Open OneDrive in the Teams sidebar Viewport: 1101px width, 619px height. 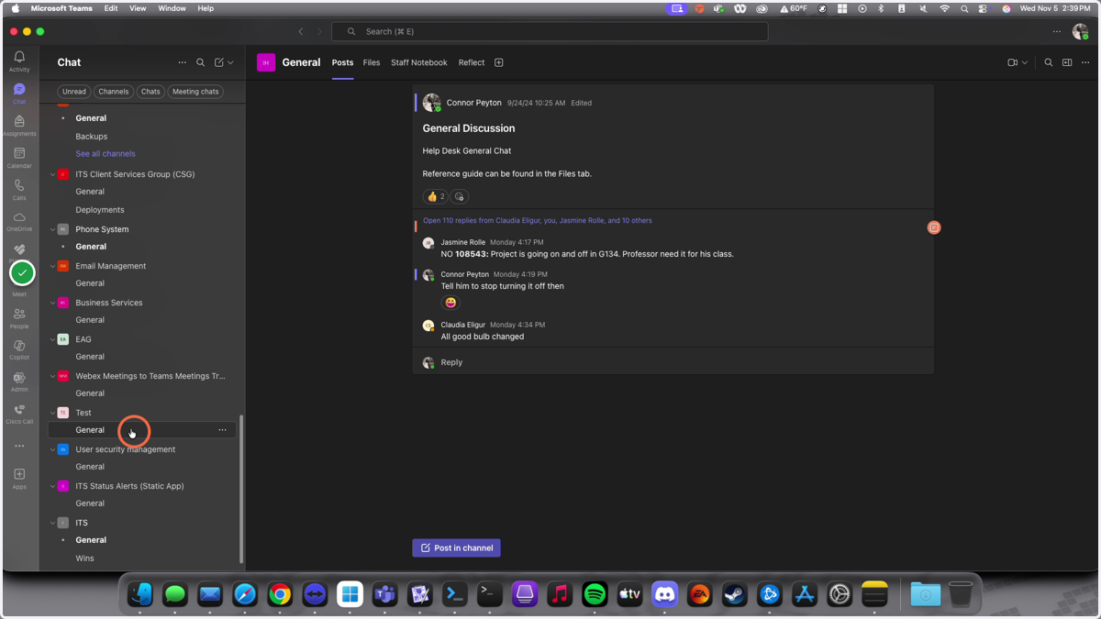point(19,222)
